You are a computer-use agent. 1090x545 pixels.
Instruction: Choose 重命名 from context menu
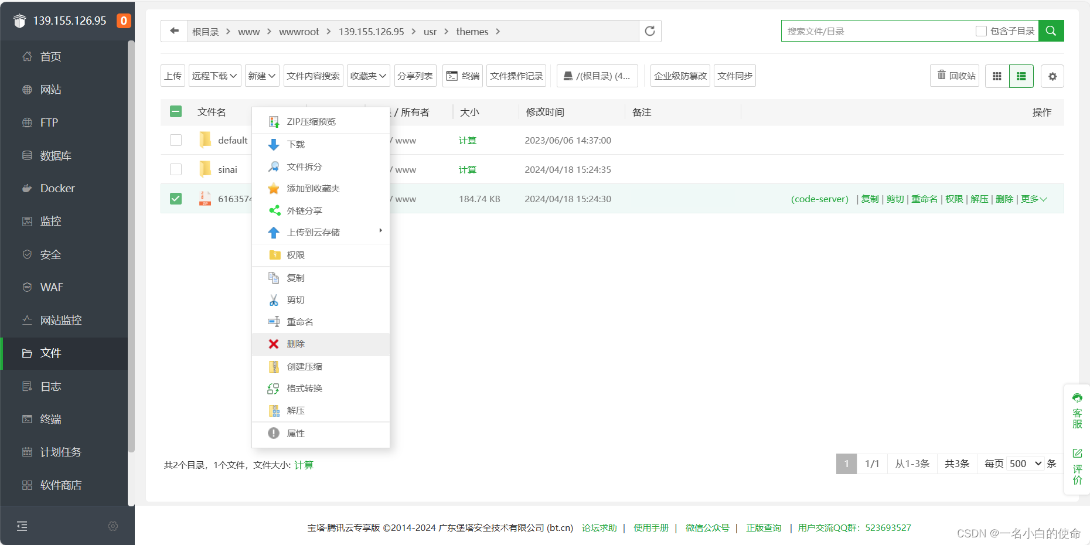pos(321,322)
